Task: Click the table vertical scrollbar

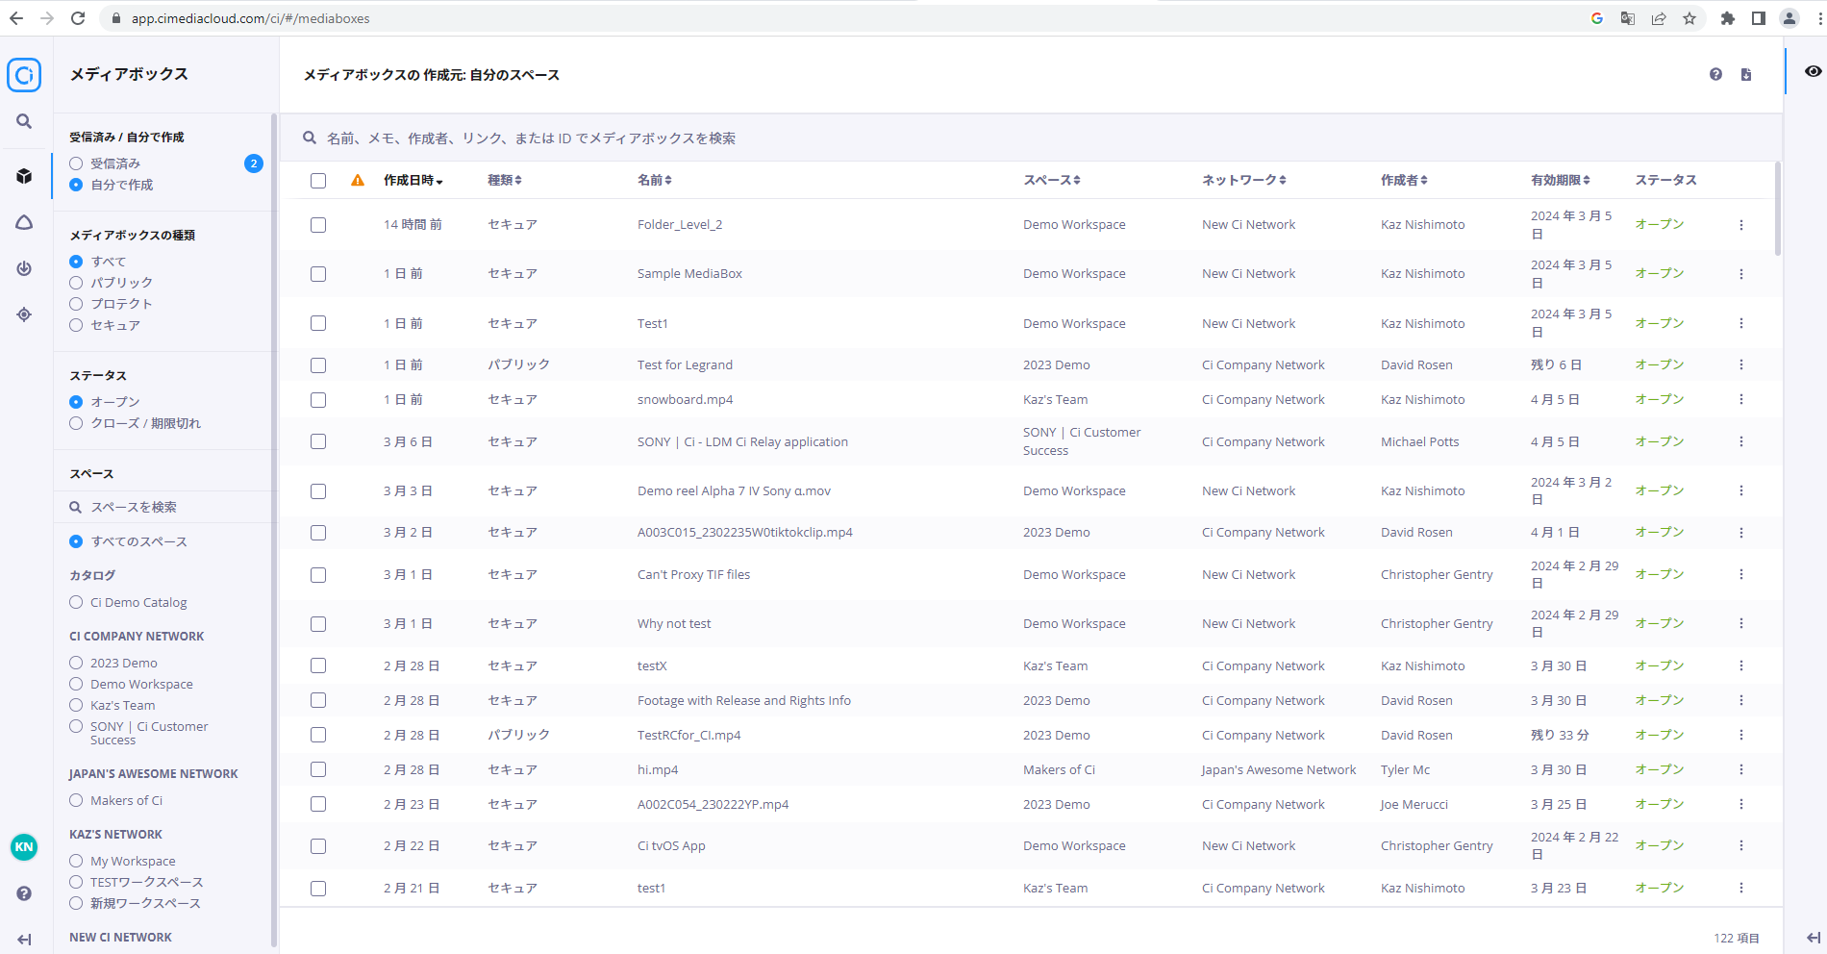Action: [1777, 207]
